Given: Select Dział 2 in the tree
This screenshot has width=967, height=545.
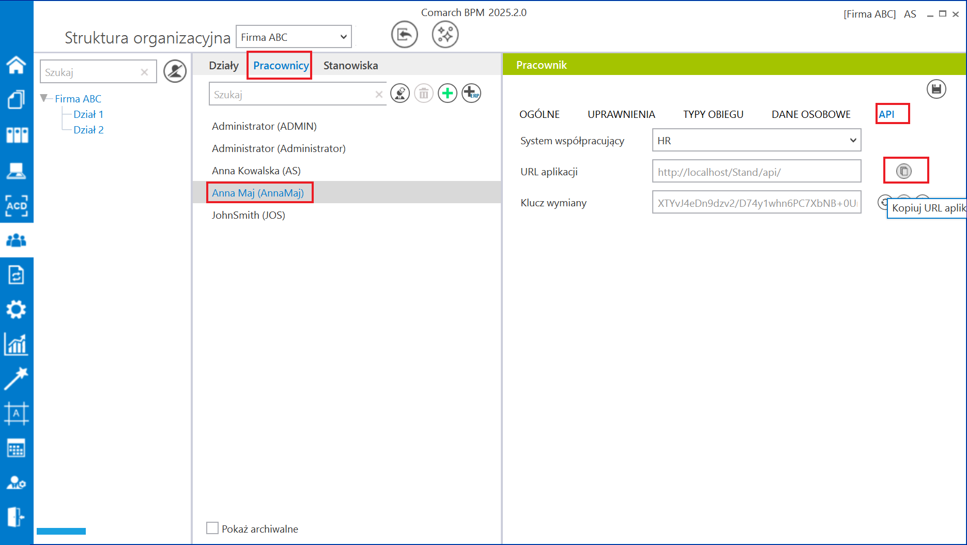Looking at the screenshot, I should point(88,130).
